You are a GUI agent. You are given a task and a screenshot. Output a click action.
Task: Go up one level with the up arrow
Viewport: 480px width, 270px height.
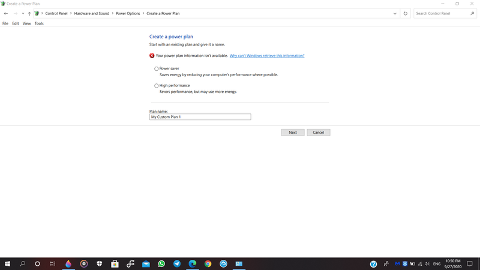pos(29,13)
